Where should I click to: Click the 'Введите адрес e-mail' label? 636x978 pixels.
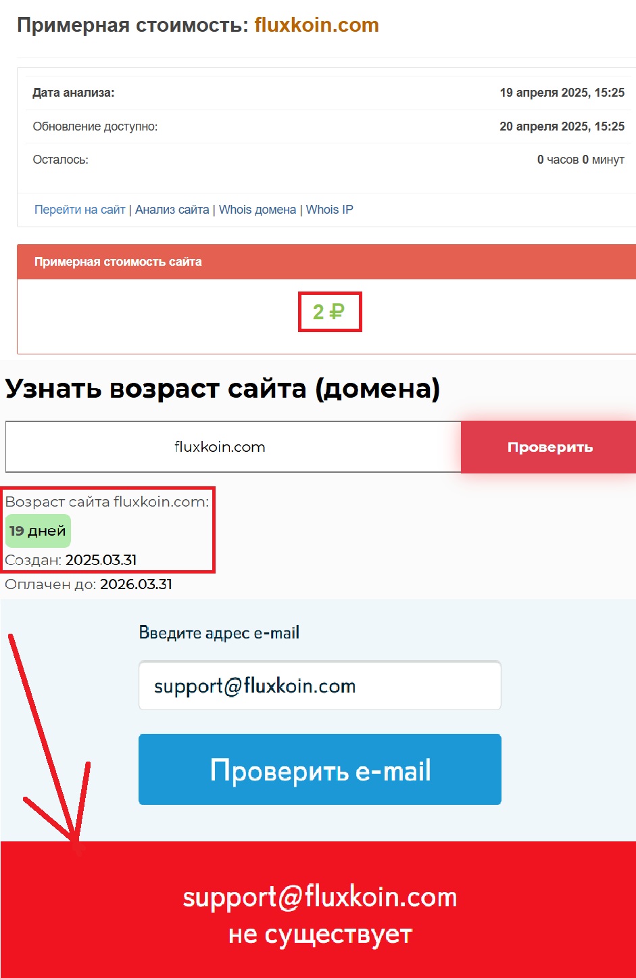(219, 632)
